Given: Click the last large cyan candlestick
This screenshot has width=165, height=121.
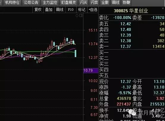Looking at the screenshot, I should [75, 54].
